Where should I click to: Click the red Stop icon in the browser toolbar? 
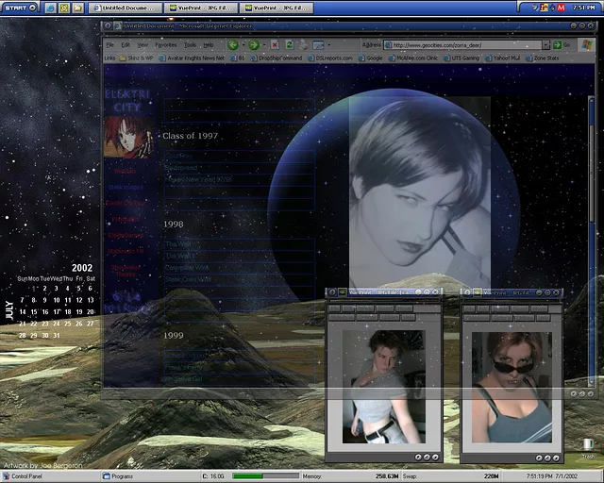(275, 44)
